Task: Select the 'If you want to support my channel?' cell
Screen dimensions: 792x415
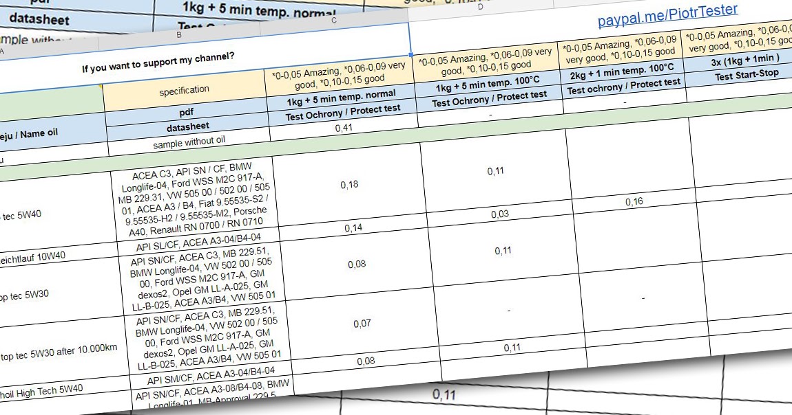Action: click(158, 63)
